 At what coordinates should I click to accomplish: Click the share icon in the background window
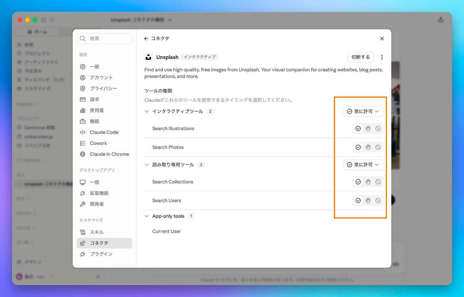(x=441, y=20)
